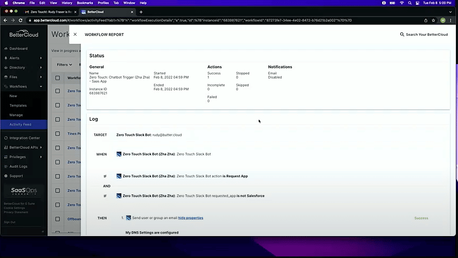Check the row below Tines checkbox
458x258 pixels.
click(x=58, y=148)
